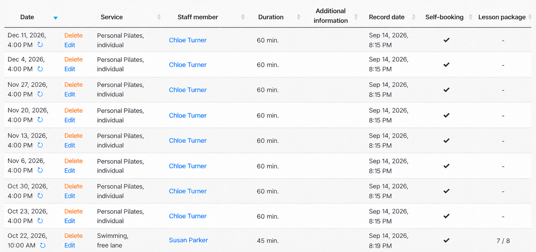Sort by the Service column arrows
Image resolution: width=536 pixels, height=252 pixels.
[159, 17]
